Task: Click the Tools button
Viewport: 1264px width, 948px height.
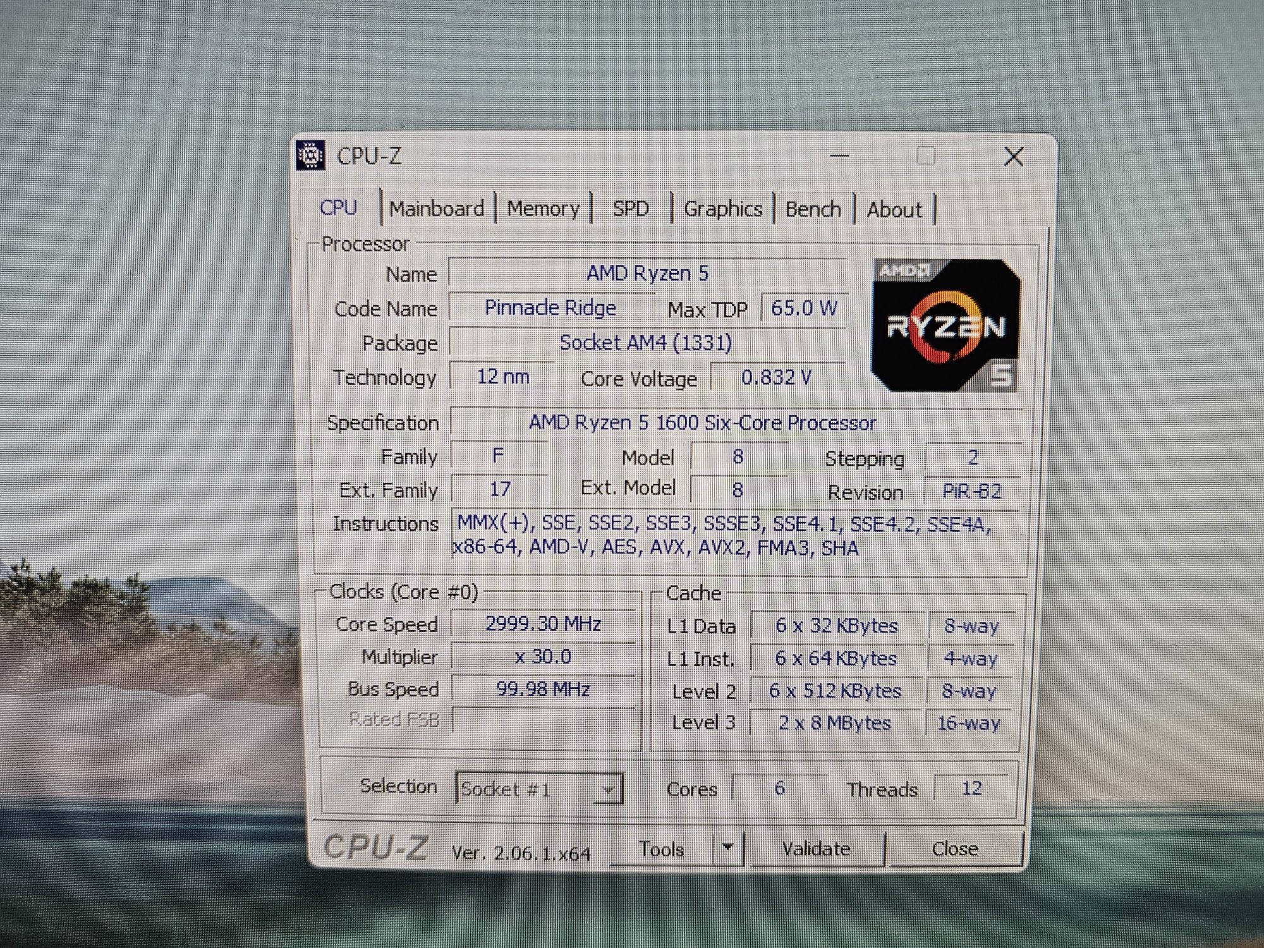Action: coord(662,848)
